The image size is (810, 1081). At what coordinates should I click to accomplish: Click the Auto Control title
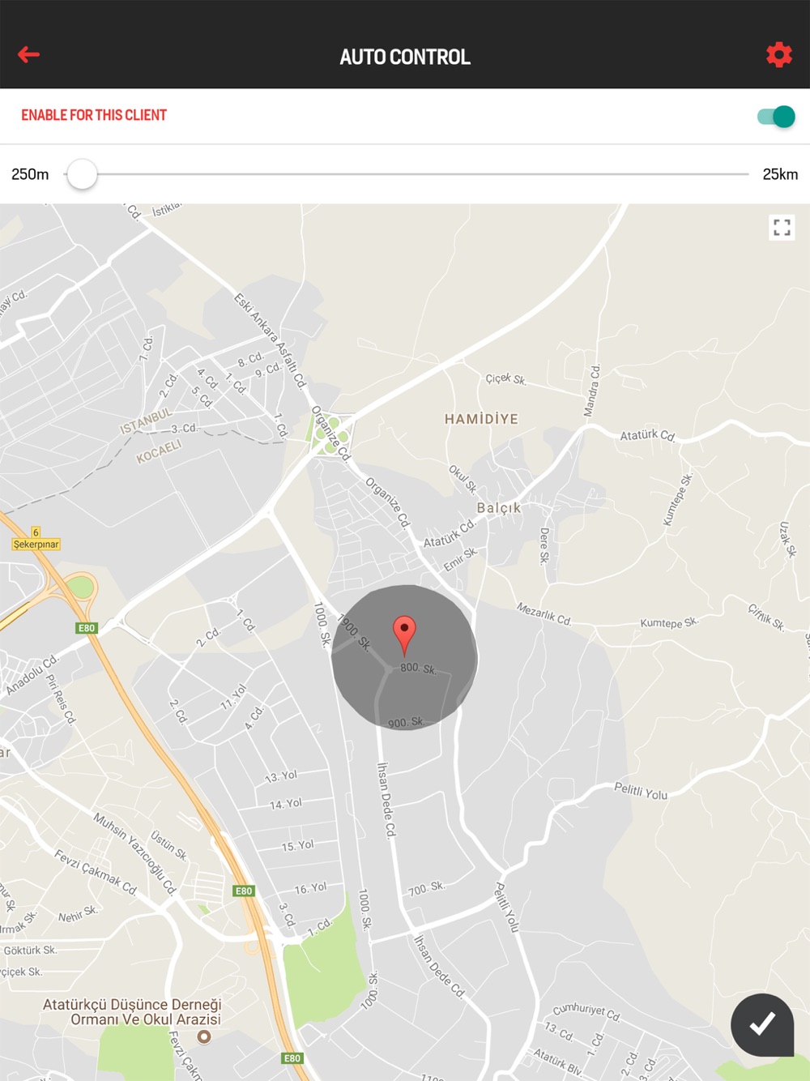click(405, 57)
